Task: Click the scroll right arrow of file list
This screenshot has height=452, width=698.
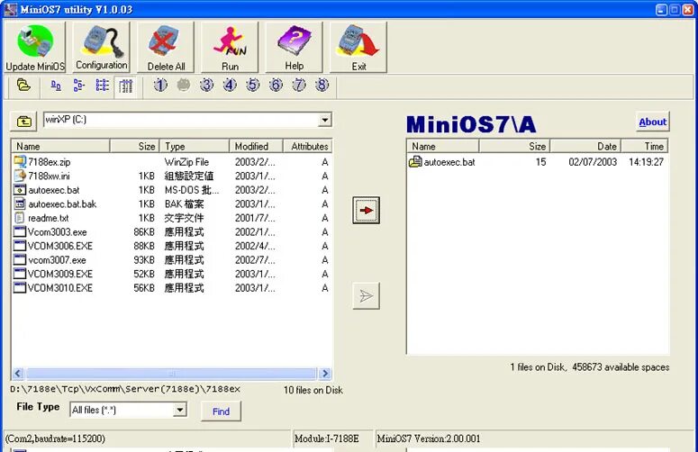Action: pyautogui.click(x=325, y=374)
